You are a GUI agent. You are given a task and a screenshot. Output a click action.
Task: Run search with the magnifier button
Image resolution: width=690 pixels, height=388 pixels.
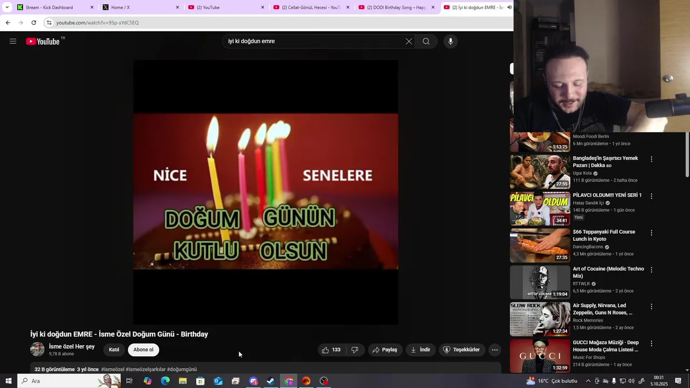tap(426, 41)
